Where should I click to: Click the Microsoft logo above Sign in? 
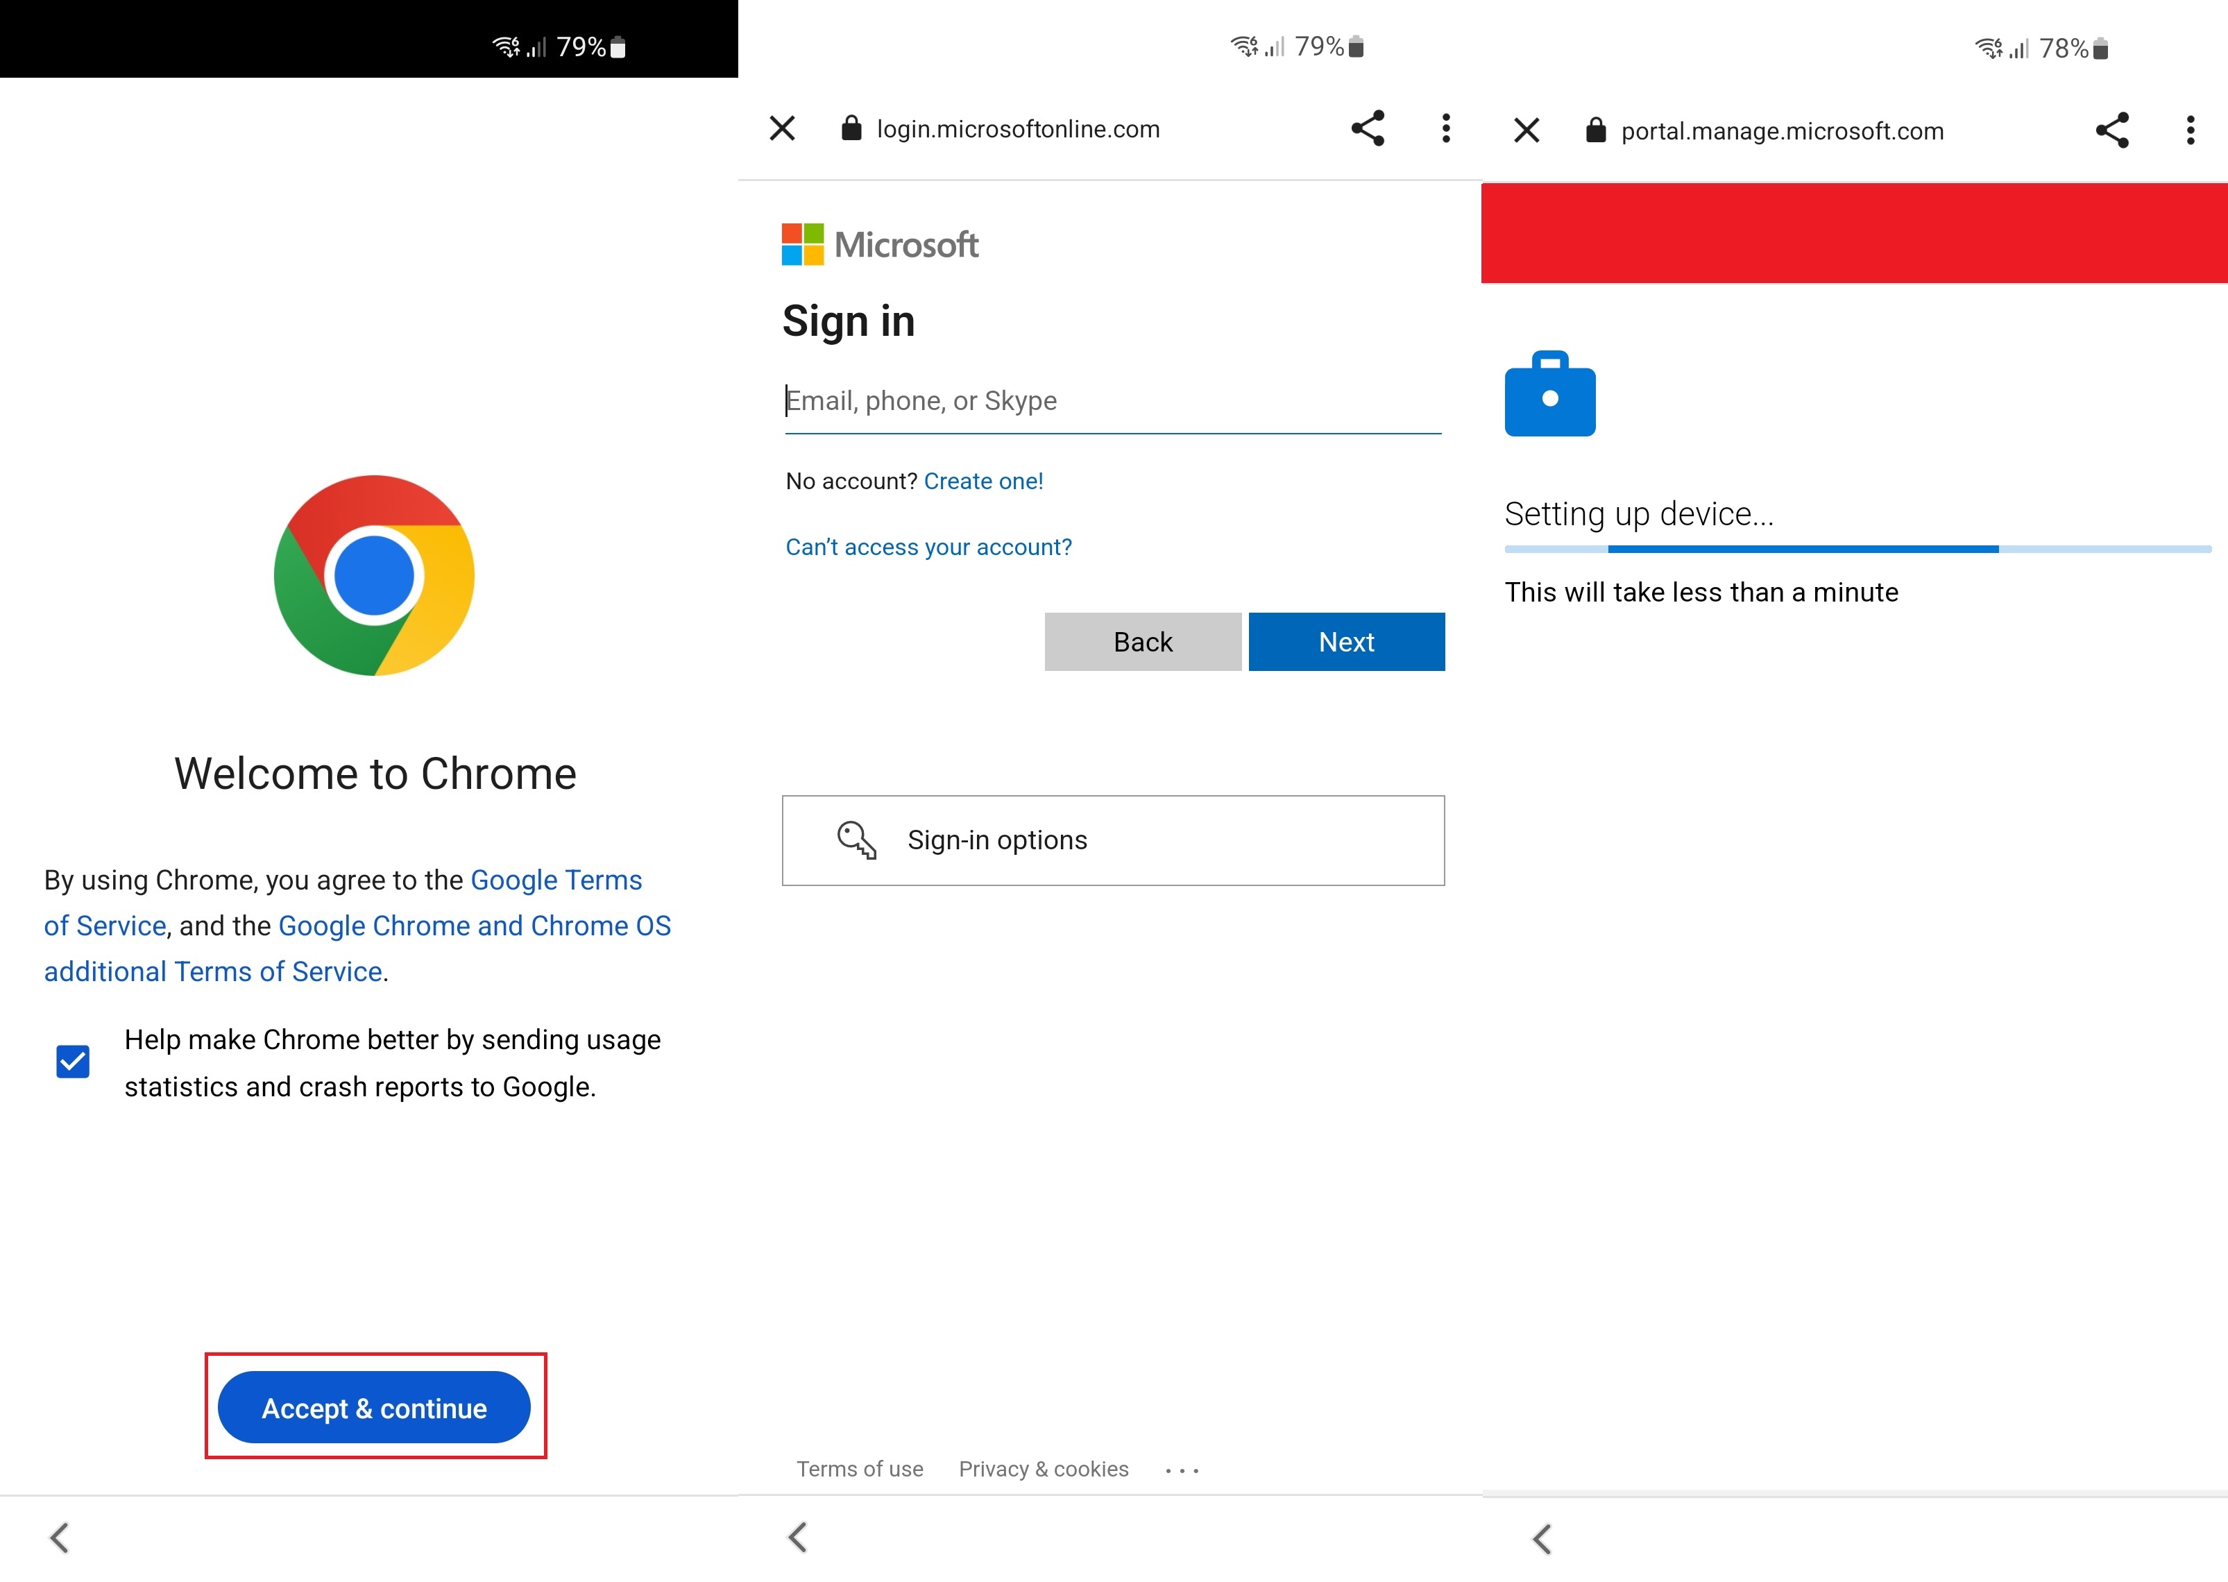pyautogui.click(x=878, y=244)
